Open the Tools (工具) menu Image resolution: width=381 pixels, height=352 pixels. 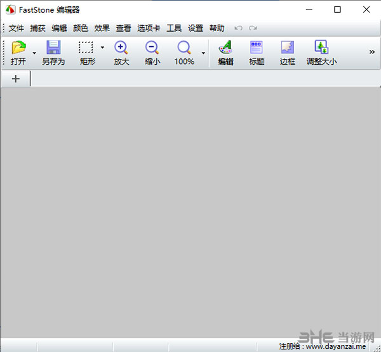[x=174, y=28]
